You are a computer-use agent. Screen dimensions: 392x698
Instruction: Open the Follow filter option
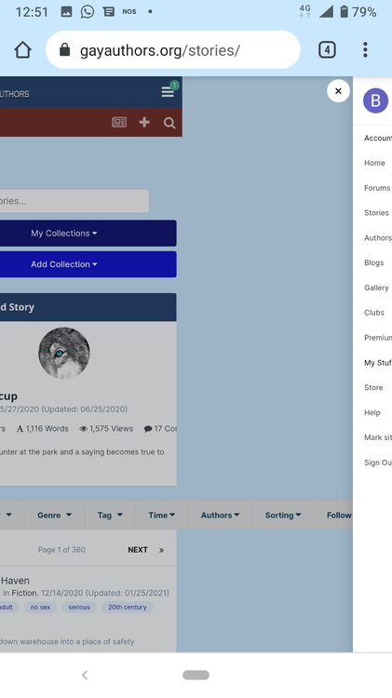[339, 515]
